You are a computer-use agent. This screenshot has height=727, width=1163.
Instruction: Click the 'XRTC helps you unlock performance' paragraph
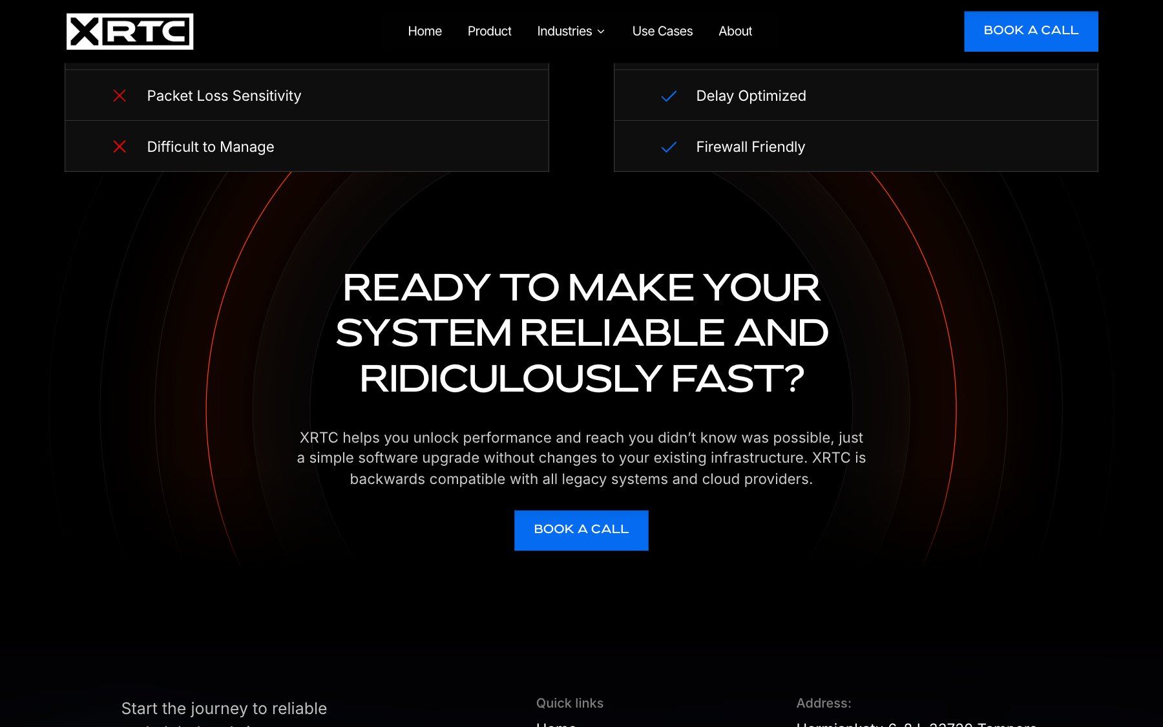point(581,458)
